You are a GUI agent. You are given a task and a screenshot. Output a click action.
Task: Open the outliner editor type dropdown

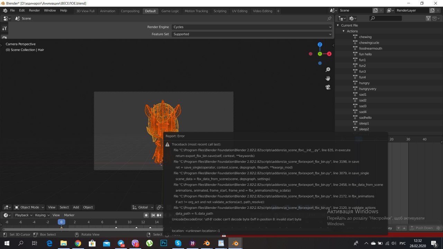[x=342, y=18]
